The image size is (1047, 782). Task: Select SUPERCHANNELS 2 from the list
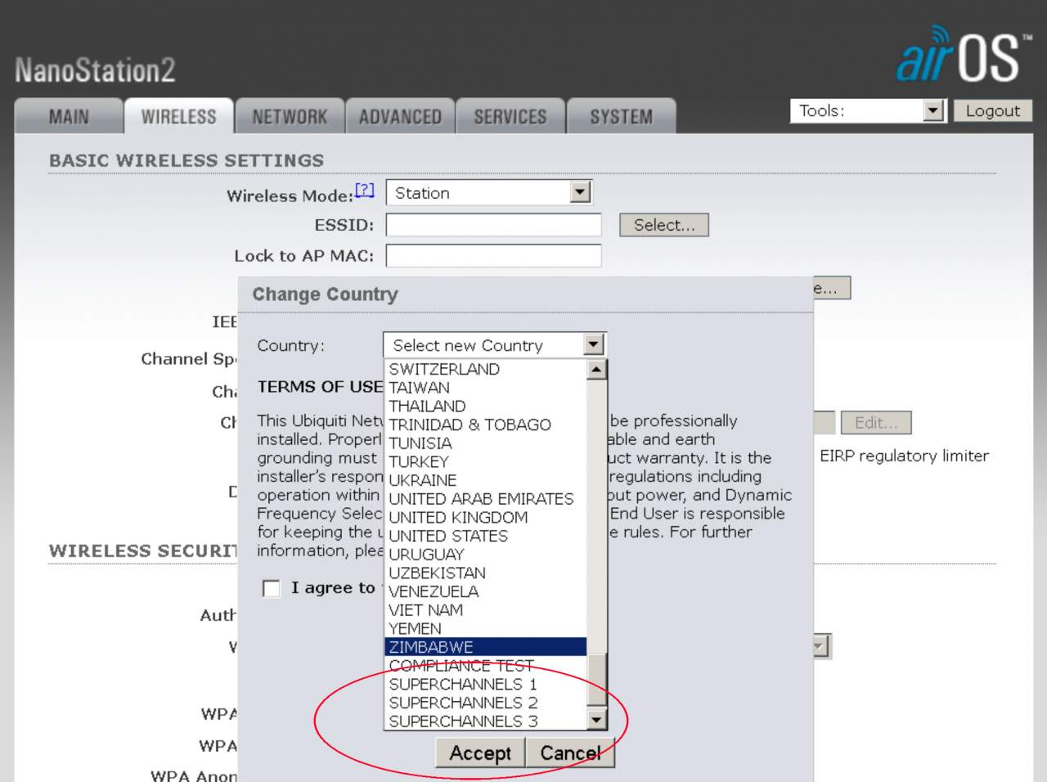[486, 703]
